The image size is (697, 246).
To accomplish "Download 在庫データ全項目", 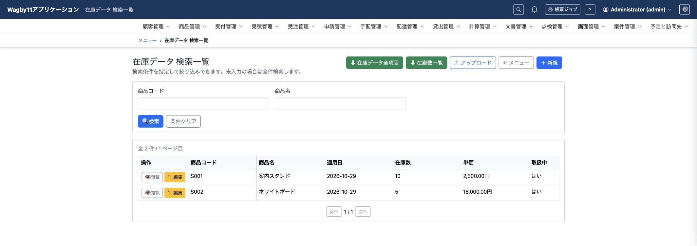I will (x=375, y=63).
